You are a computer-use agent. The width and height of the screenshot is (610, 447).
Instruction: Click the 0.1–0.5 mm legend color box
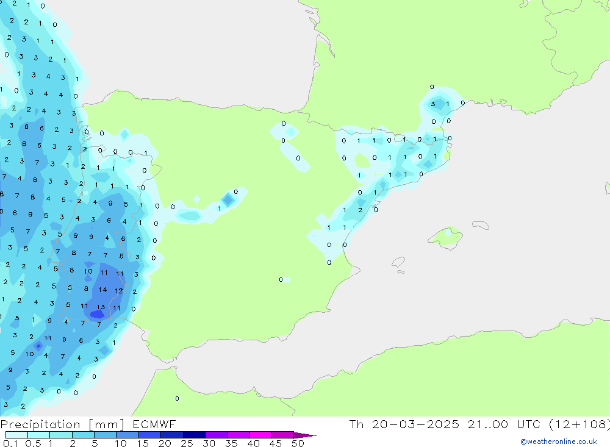coord(16,435)
